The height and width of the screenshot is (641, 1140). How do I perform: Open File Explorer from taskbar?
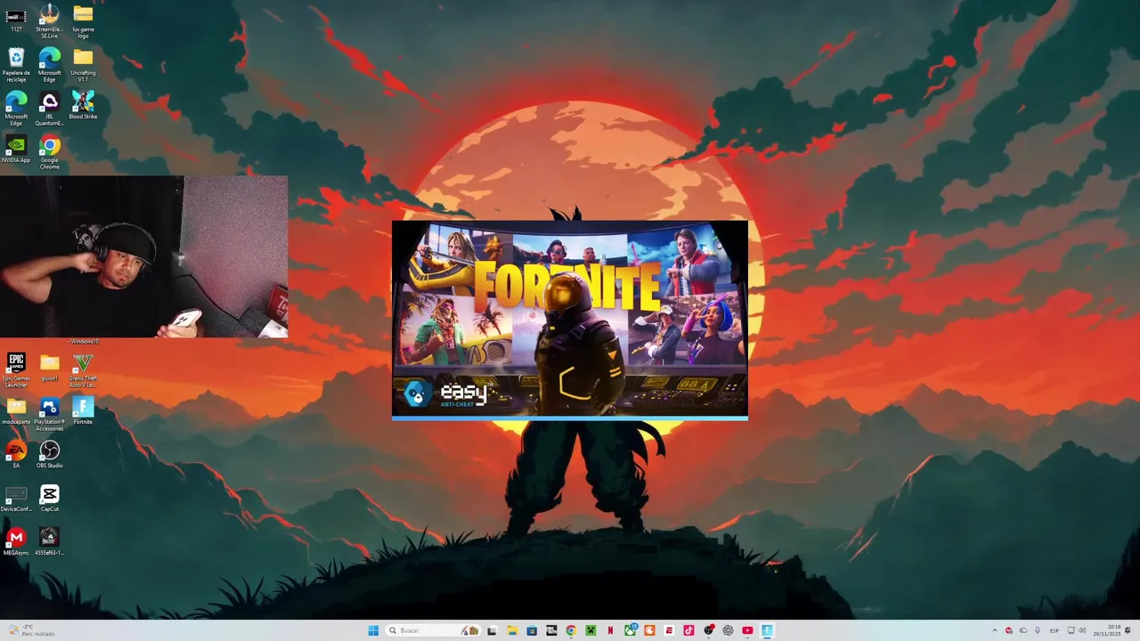pyautogui.click(x=512, y=630)
